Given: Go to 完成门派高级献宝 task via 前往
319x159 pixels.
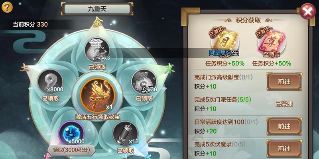Looking at the screenshot, I should click(284, 82).
